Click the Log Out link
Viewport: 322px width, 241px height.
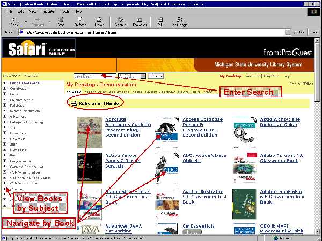271,76
